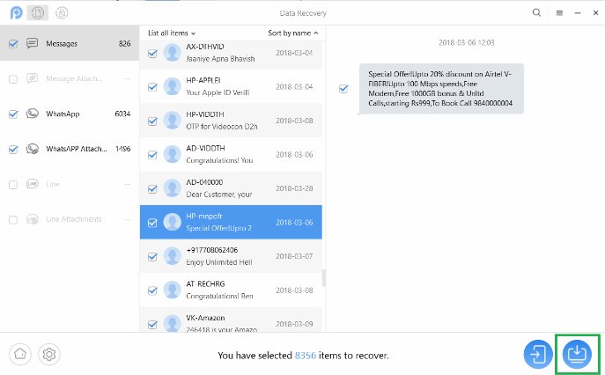Click the Message Attachments paperclip icon
The height and width of the screenshot is (375, 605).
coord(32,78)
